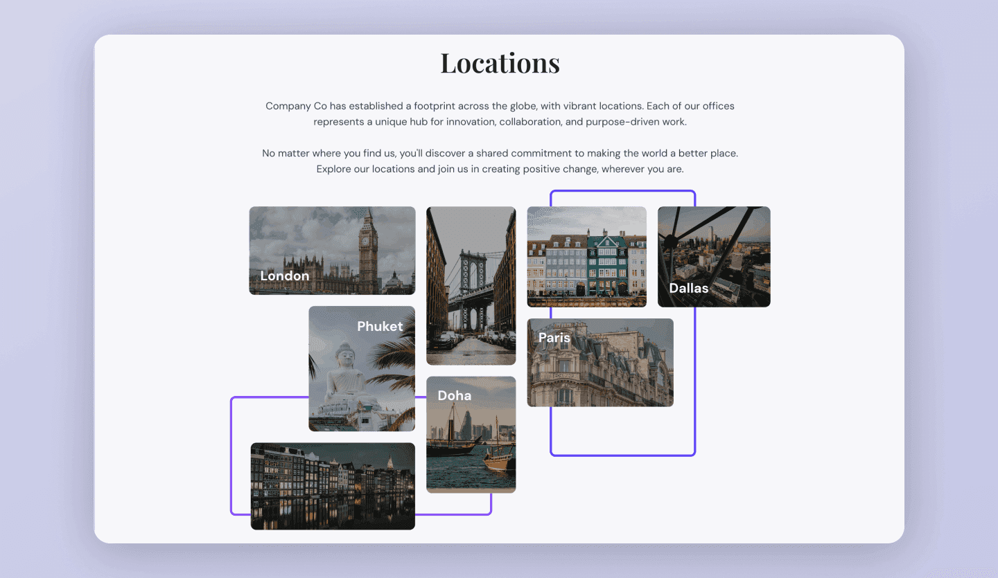Click the "Company Co has established" paragraph
Viewport: 998px width, 578px height.
coord(500,114)
